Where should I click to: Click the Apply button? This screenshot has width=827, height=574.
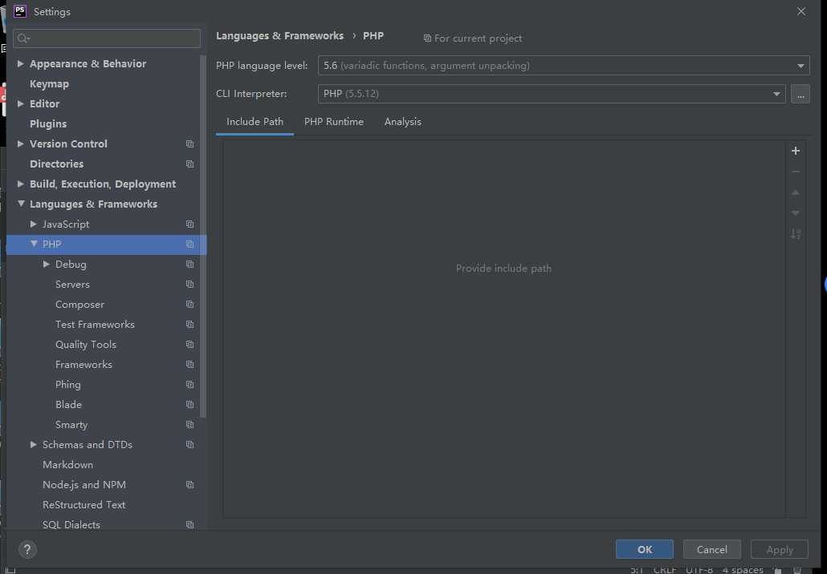(x=780, y=549)
